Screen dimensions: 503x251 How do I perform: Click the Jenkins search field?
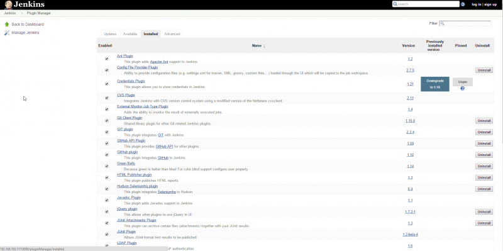(x=426, y=4)
